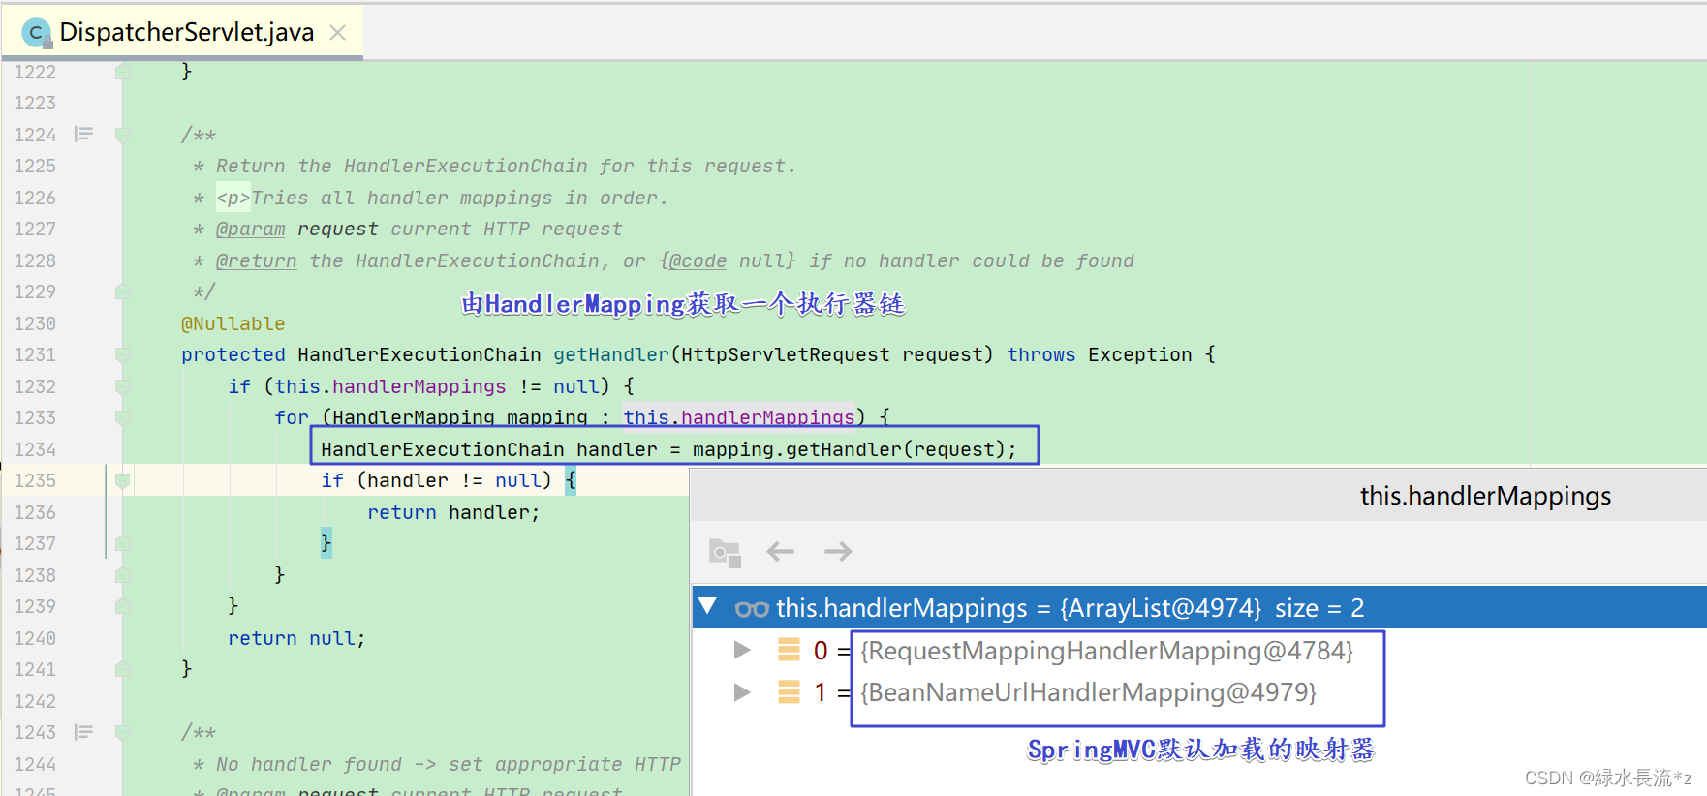Close the DispatcherServlet.java tab
1707x796 pixels.
point(338,32)
